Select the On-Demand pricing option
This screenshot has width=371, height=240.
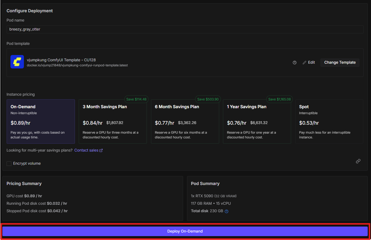pyautogui.click(x=41, y=121)
